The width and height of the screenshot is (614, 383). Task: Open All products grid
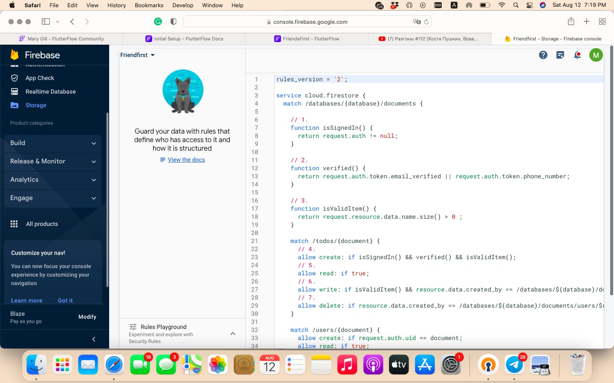[41, 224]
